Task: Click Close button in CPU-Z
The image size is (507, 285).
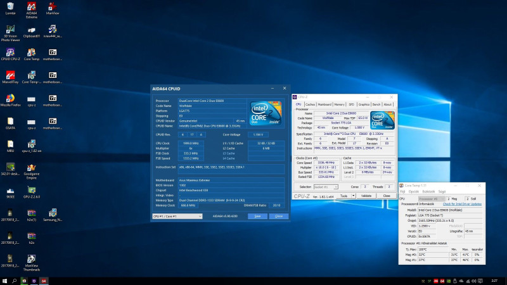Action: 387,196
